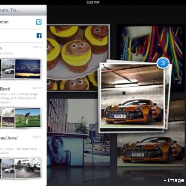Open white car thumbnail in first conversation
186x186 pixels.
[8, 69]
